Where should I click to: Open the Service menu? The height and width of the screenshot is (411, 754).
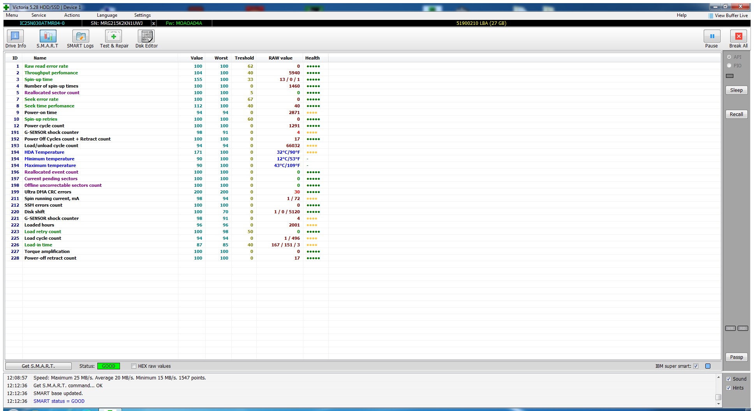39,15
